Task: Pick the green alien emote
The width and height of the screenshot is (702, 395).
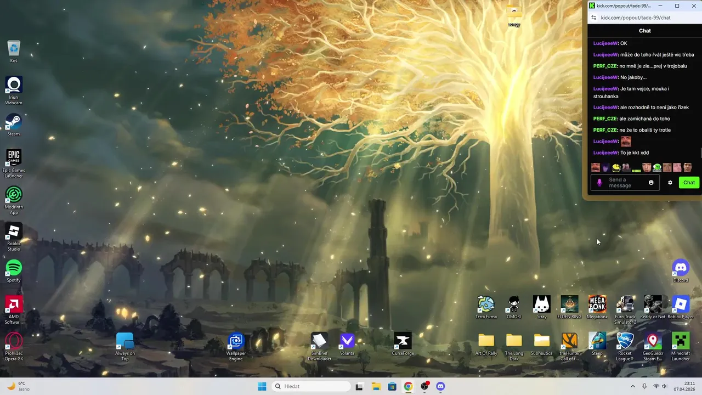Action: (657, 167)
